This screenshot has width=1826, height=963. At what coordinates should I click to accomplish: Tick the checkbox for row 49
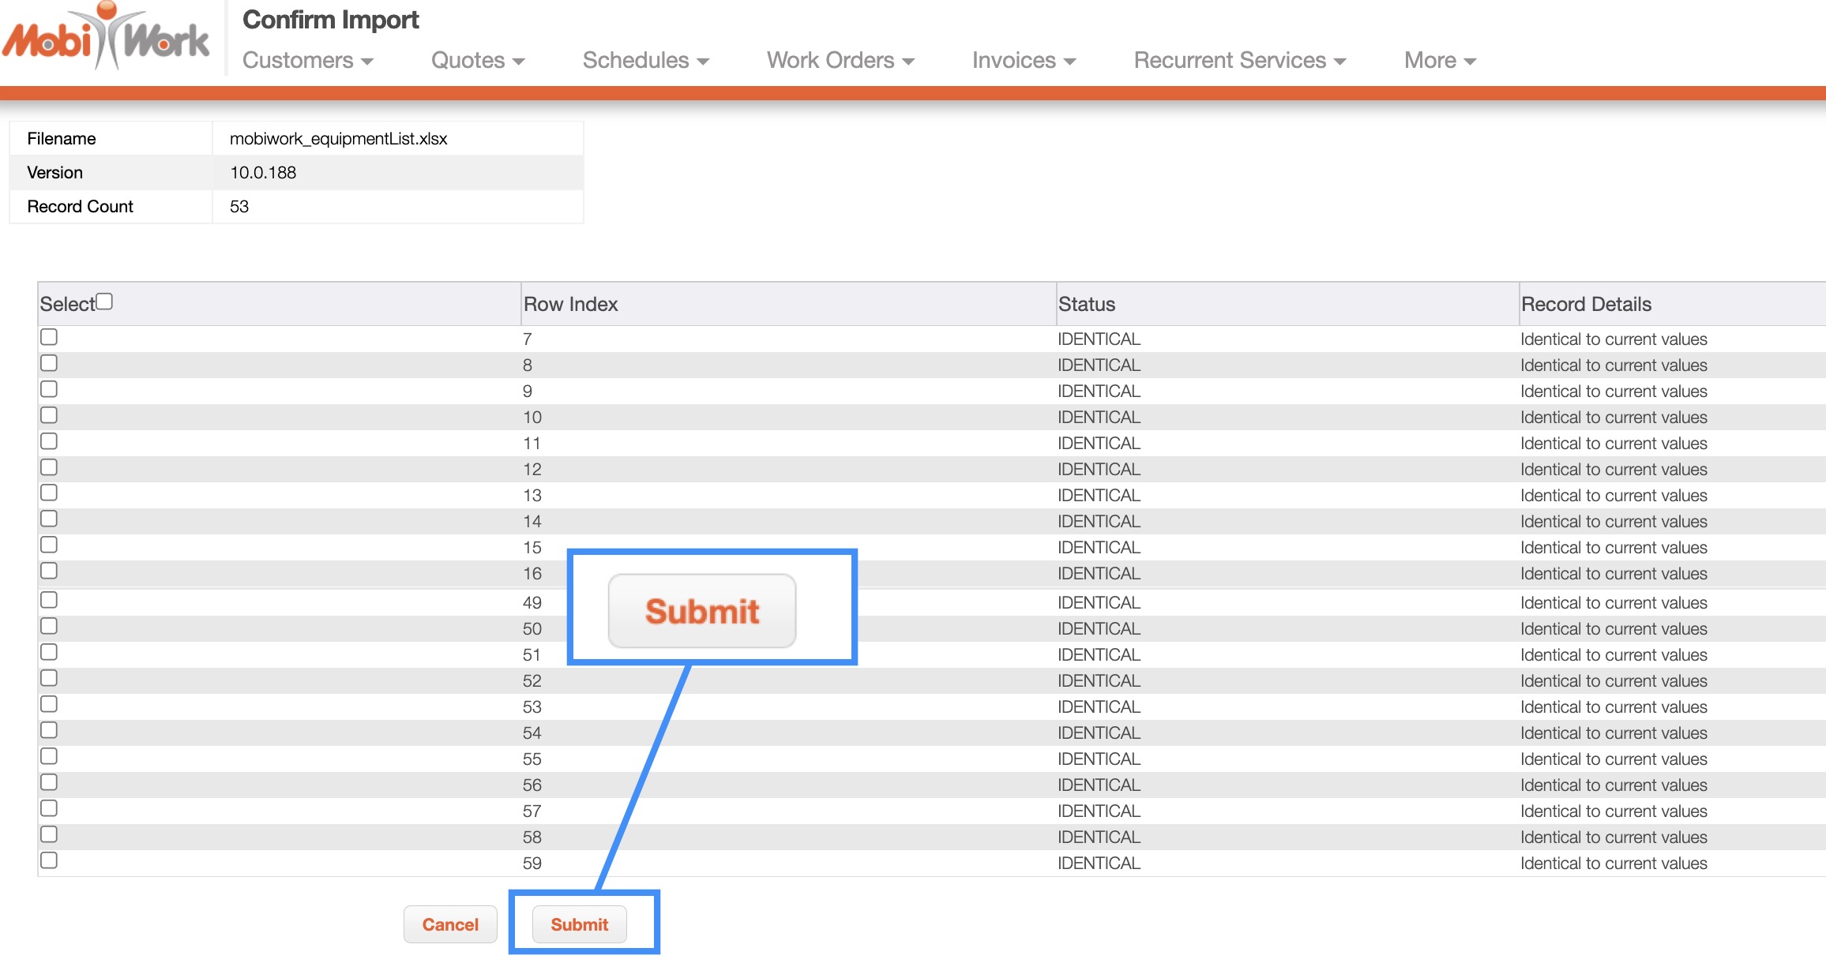pyautogui.click(x=49, y=600)
